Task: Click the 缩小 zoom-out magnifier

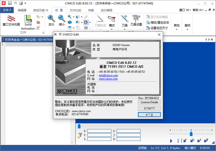Action: tap(62, 21)
